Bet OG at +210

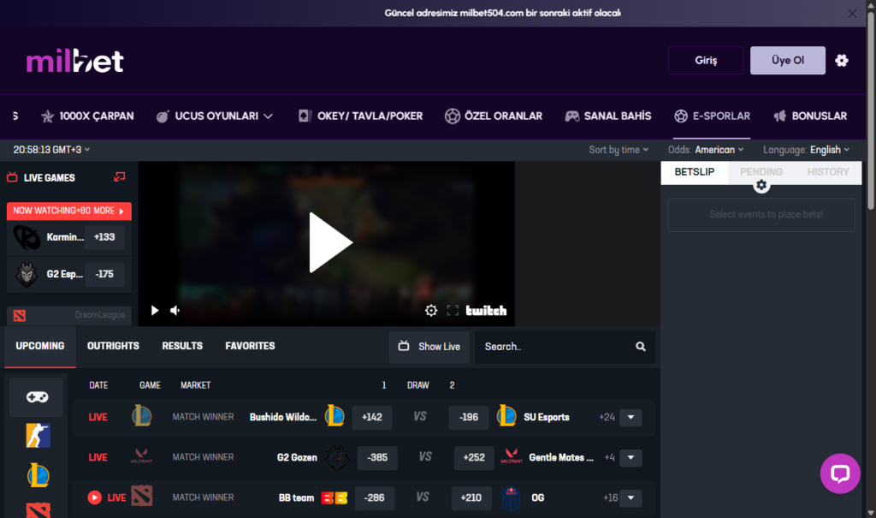[471, 497]
